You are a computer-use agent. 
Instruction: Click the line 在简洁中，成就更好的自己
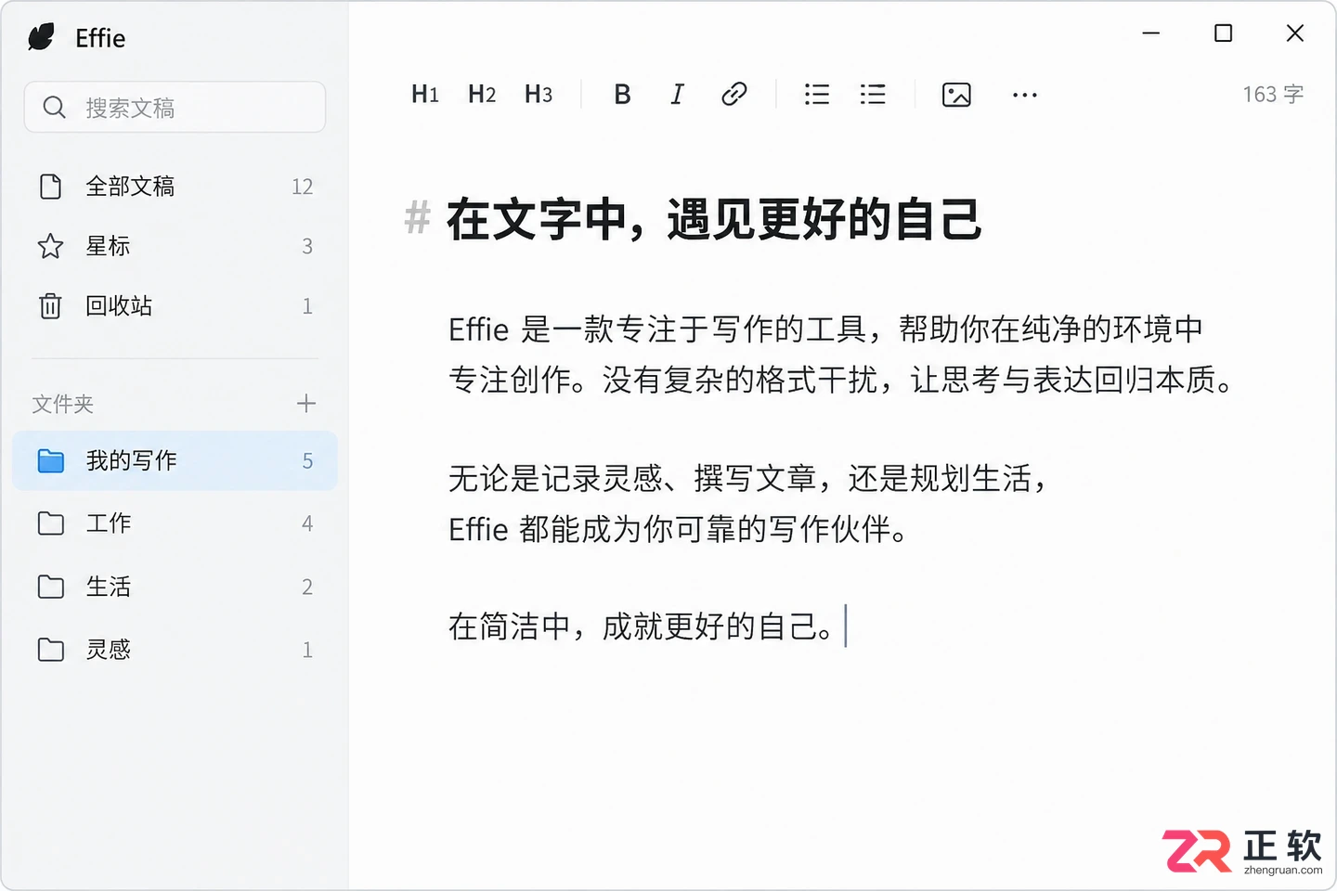[641, 626]
